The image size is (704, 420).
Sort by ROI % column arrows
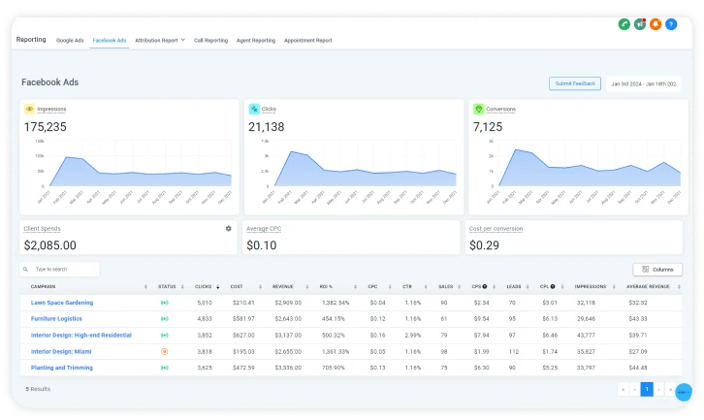355,286
